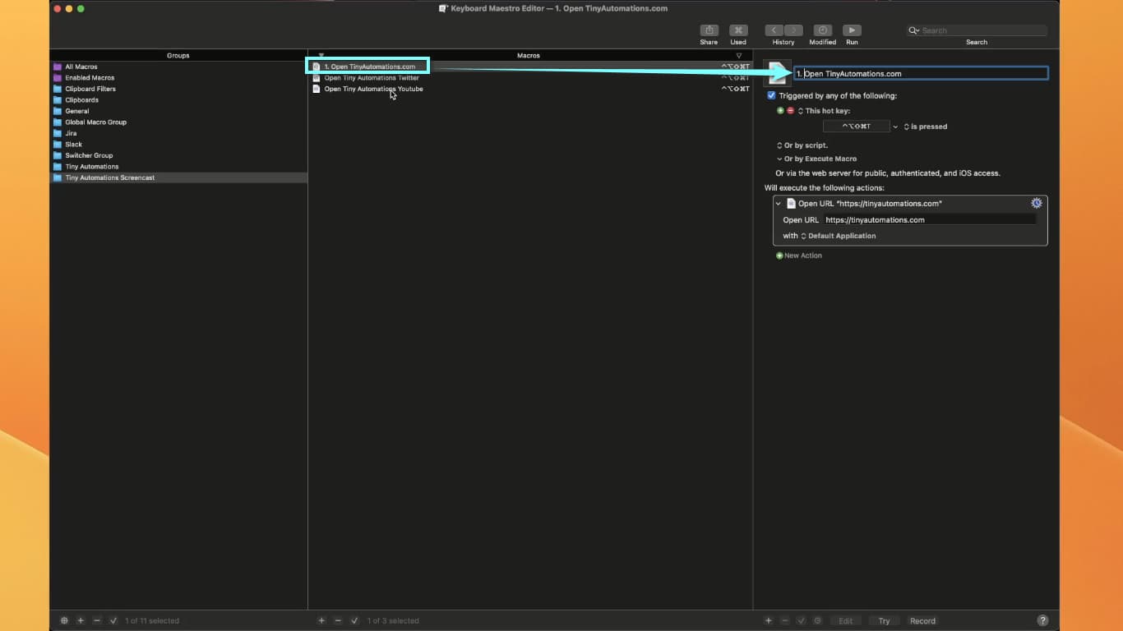Image resolution: width=1123 pixels, height=631 pixels.
Task: Select the Tiny Automations group
Action: [x=178, y=167]
